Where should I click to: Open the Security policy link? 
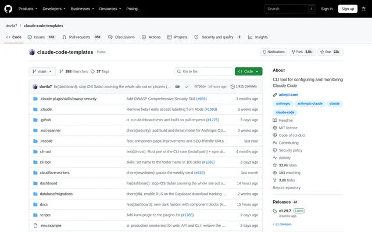coord(288,150)
